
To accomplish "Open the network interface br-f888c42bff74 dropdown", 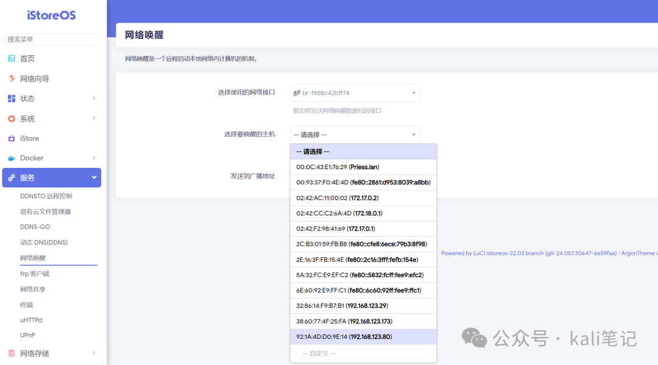I will pos(355,93).
